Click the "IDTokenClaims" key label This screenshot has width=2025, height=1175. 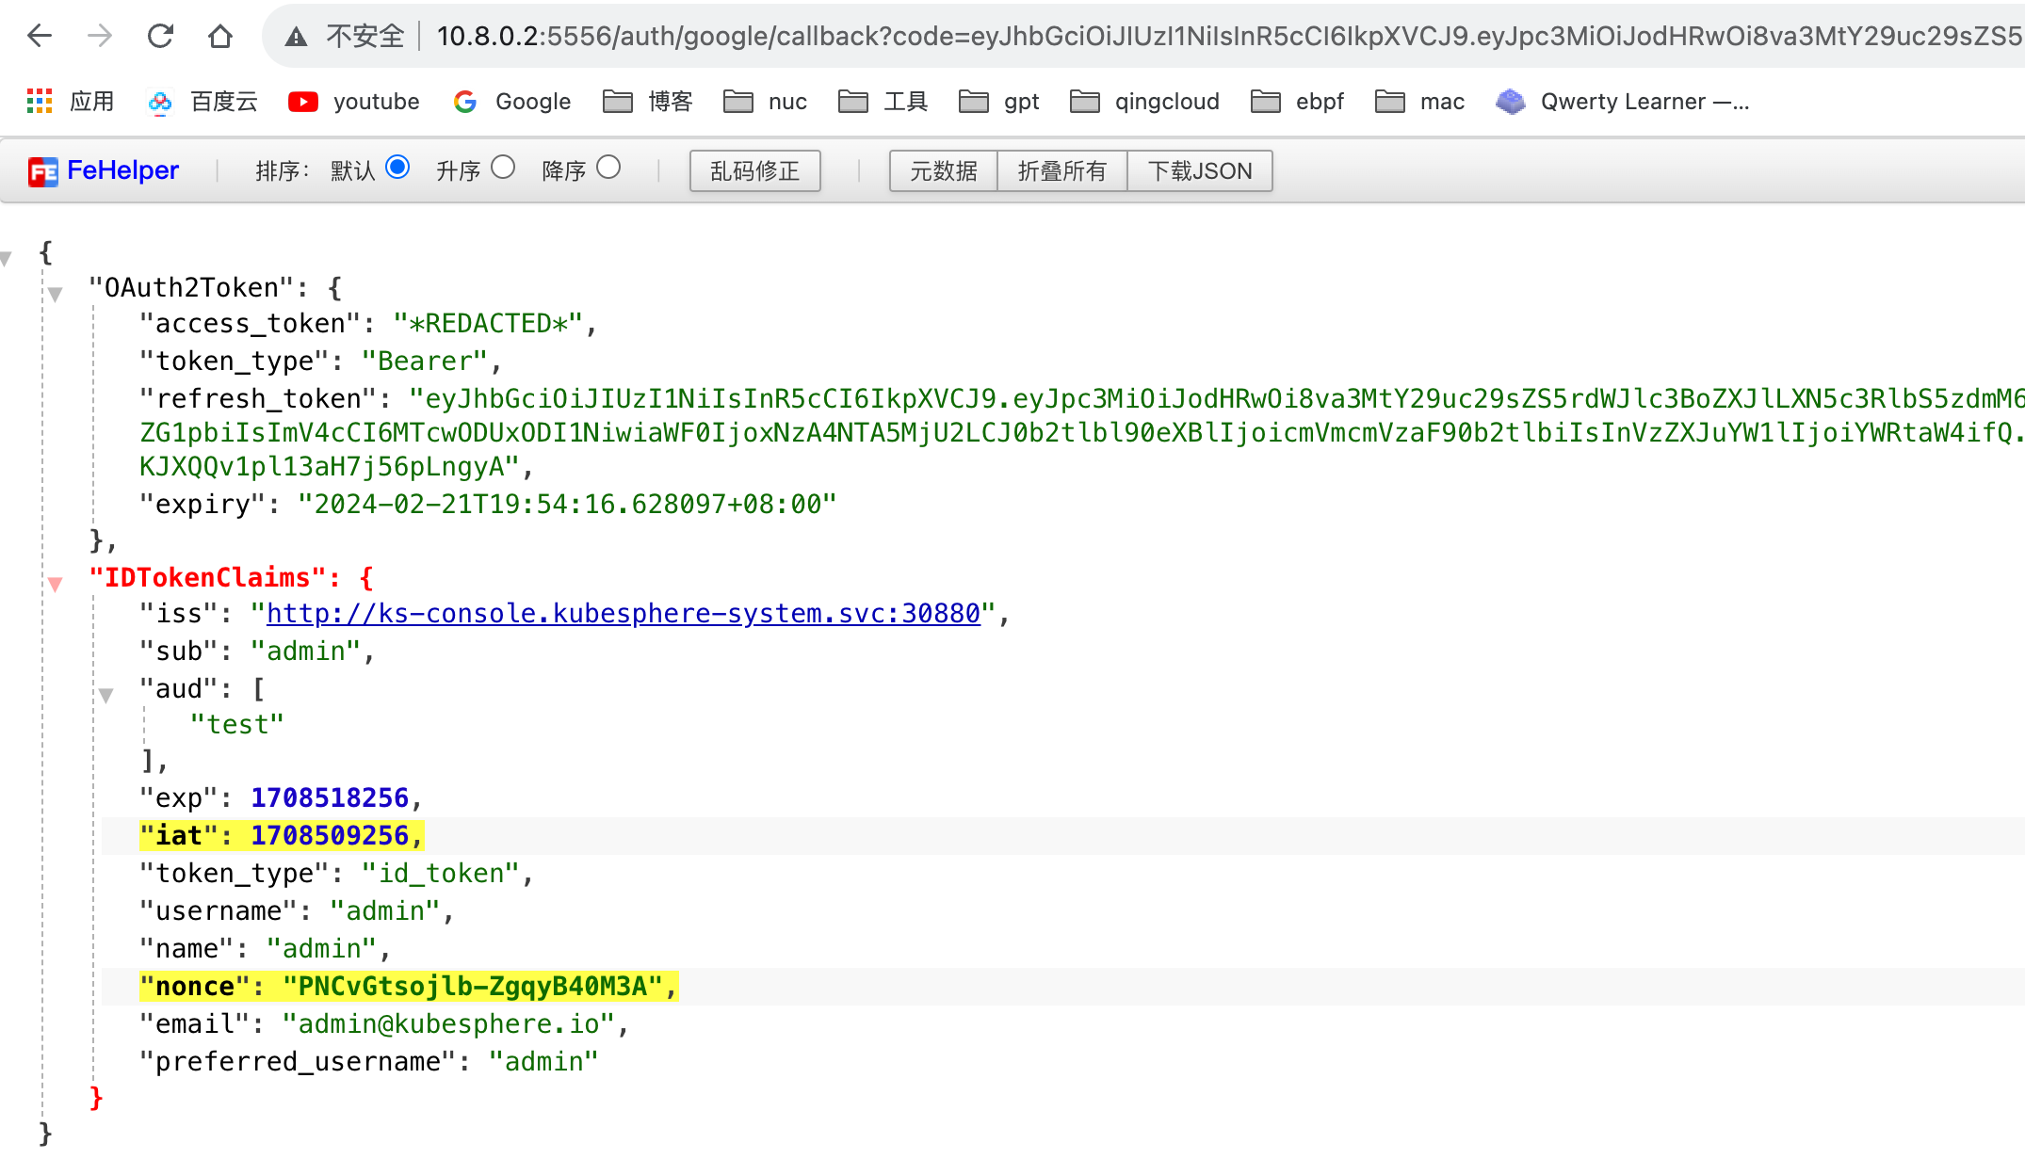(x=207, y=578)
